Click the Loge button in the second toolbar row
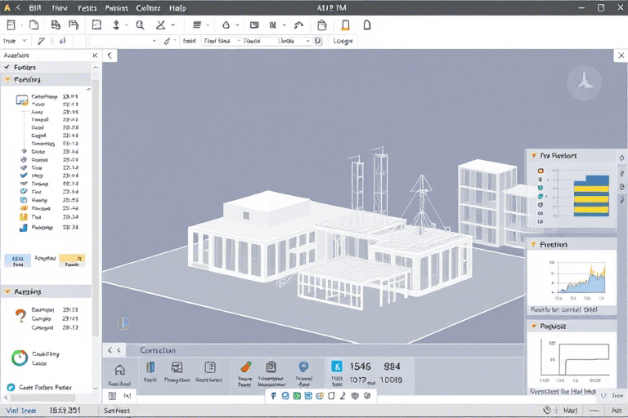This screenshot has width=628, height=418. pyautogui.click(x=343, y=41)
